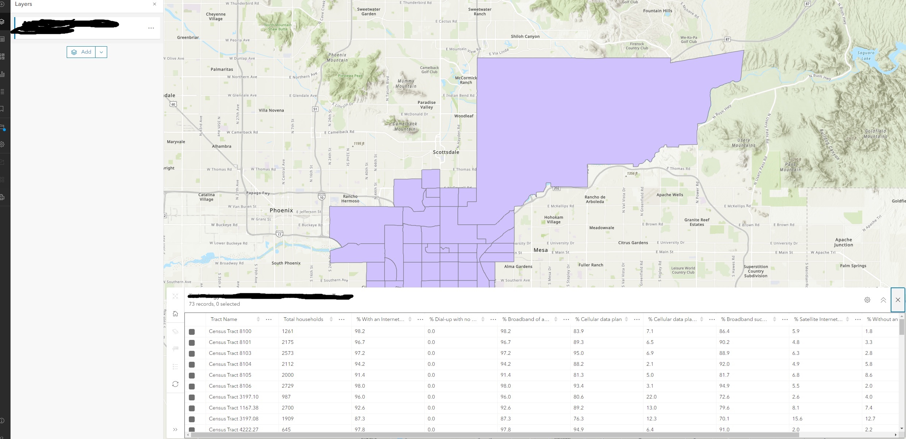
Task: Sort the Total households column
Action: [x=330, y=319]
